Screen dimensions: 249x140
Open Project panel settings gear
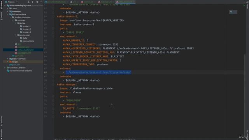(37, 2)
